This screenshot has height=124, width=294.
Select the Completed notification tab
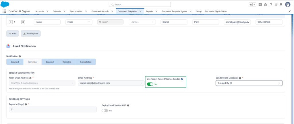86,62
